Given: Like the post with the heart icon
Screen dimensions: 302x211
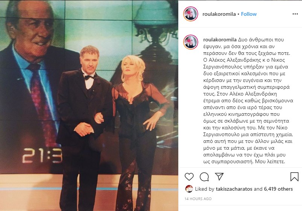Looking at the screenshot, I should point(189,177).
